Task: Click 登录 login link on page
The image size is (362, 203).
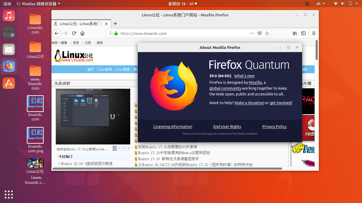Action: tap(76, 43)
